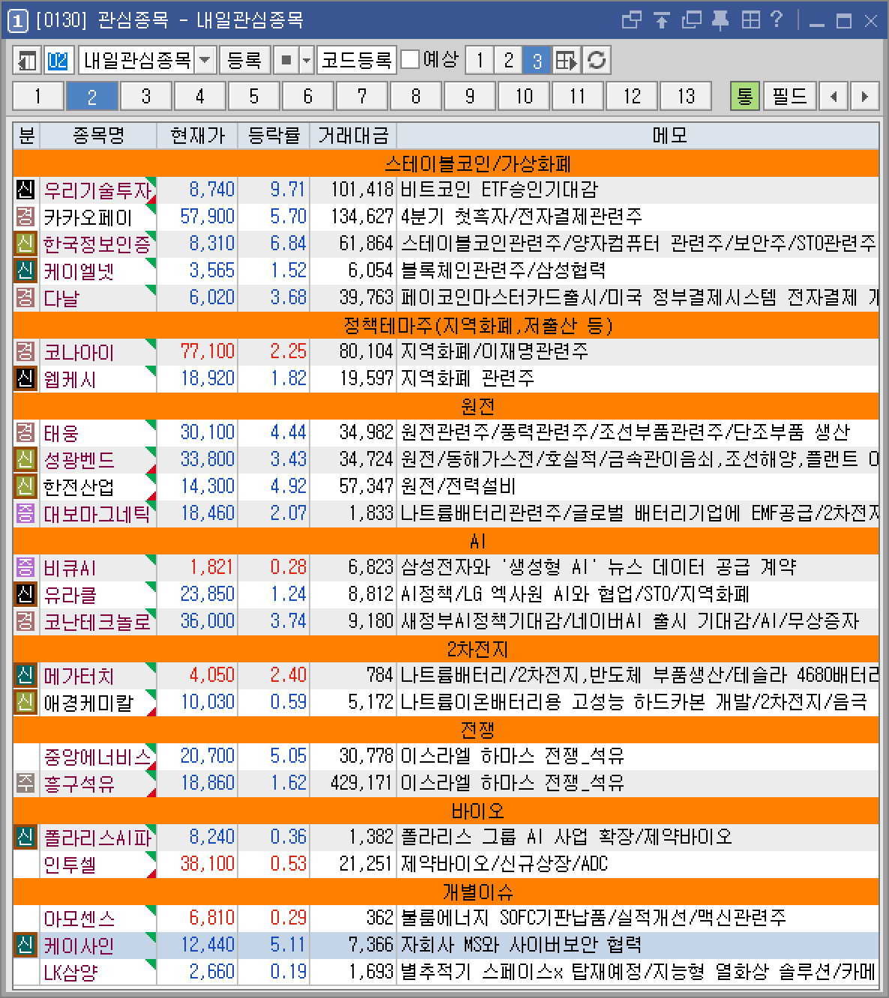Switch to group tab 2

click(x=92, y=96)
